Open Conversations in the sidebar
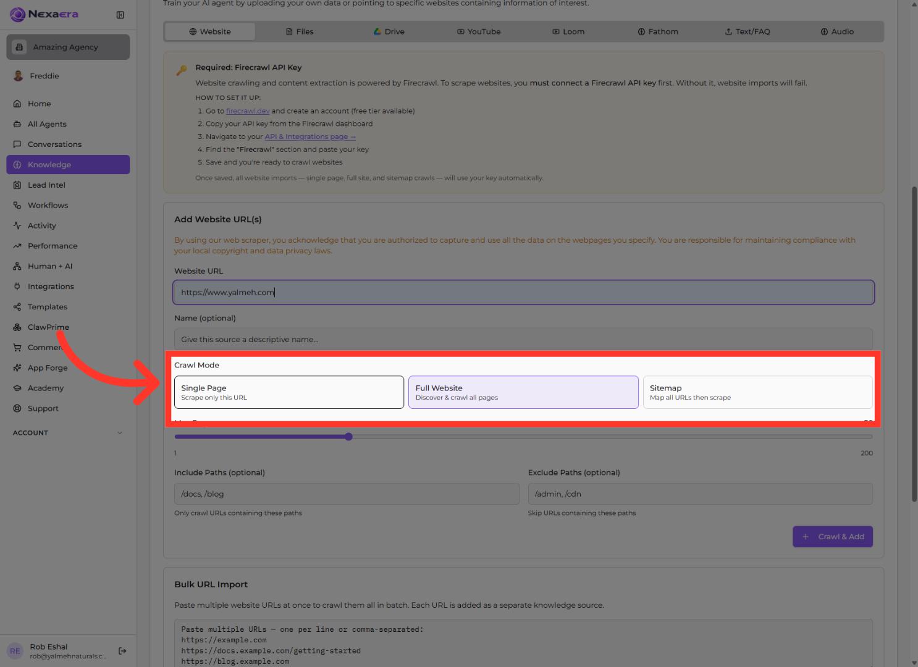Viewport: 918px width, 667px height. pos(68,145)
